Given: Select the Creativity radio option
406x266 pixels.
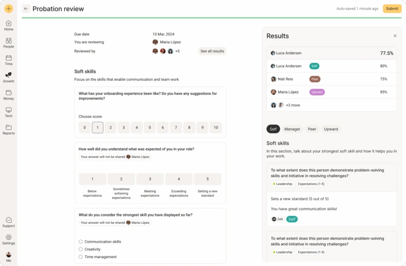Looking at the screenshot, I should click(x=80, y=249).
